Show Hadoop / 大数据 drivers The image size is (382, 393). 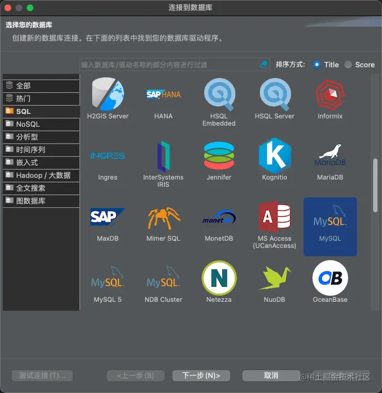coord(41,175)
